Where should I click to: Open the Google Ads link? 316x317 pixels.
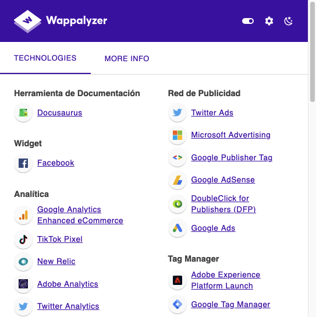coord(213,228)
